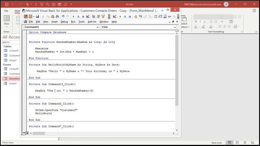Click the View Microsoft Access toolbar icon
The height and width of the screenshot is (146, 260).
26,16
